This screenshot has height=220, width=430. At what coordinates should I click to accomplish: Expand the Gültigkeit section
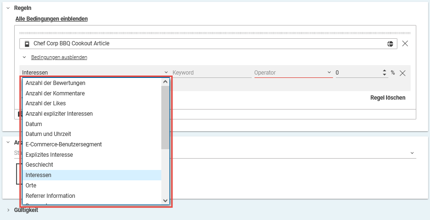(x=8, y=210)
